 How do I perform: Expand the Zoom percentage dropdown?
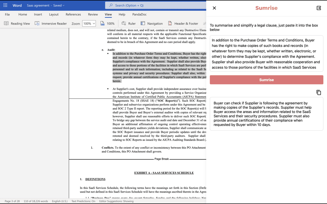(94, 23)
